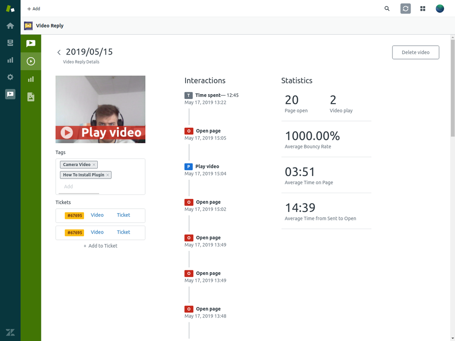Remove the How To Install Plugin tag
Image resolution: width=455 pixels, height=341 pixels.
click(x=108, y=175)
